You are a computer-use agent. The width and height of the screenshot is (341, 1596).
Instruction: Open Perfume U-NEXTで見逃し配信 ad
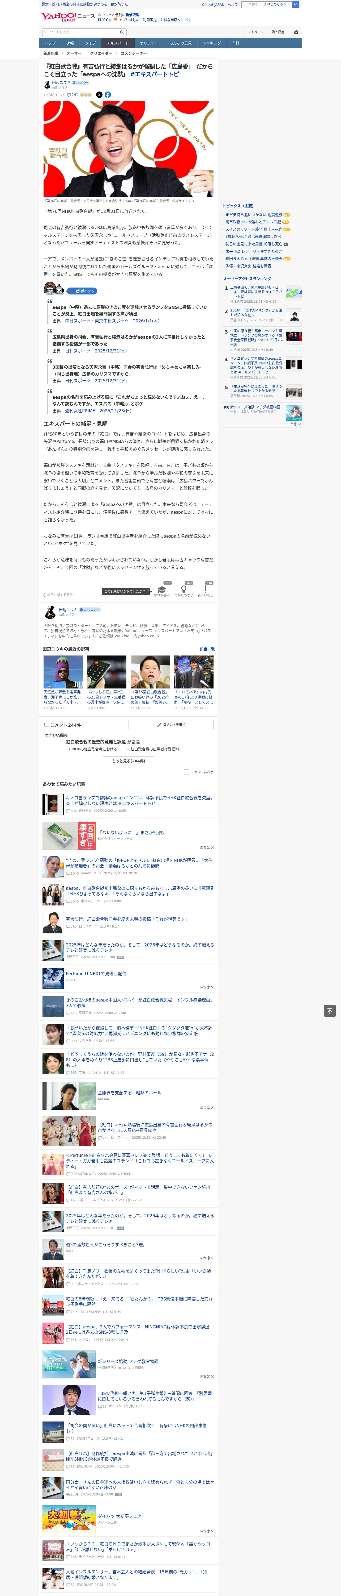point(96,974)
